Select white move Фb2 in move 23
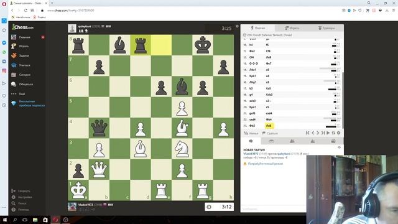 (x=252, y=126)
